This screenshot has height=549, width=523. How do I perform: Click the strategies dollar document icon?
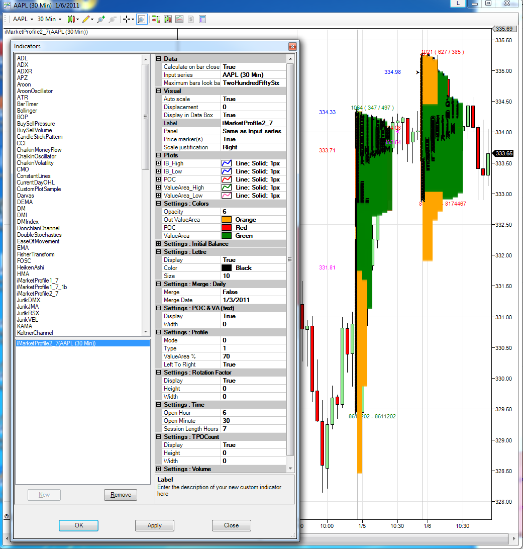(x=190, y=19)
